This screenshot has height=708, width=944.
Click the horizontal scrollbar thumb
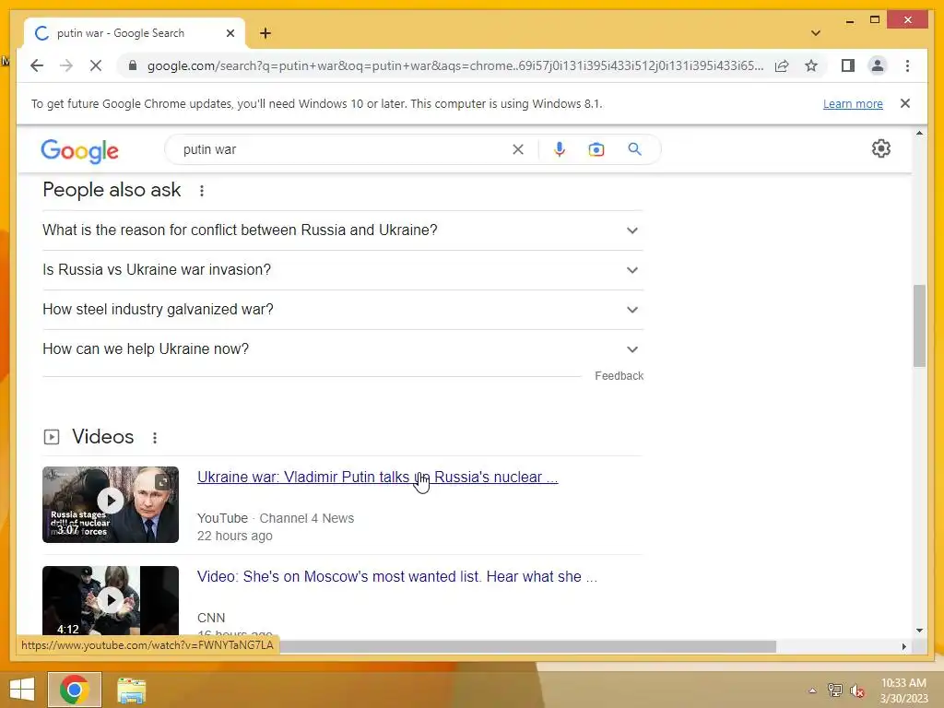[527, 646]
